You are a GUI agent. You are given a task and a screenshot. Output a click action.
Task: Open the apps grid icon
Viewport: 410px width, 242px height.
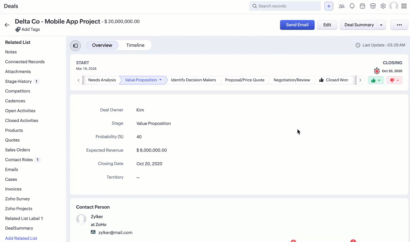click(x=404, y=6)
